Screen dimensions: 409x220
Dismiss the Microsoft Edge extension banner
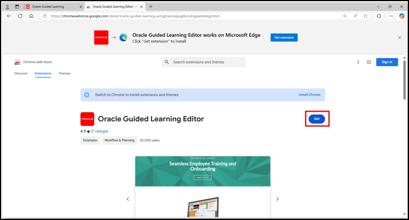[x=399, y=38]
